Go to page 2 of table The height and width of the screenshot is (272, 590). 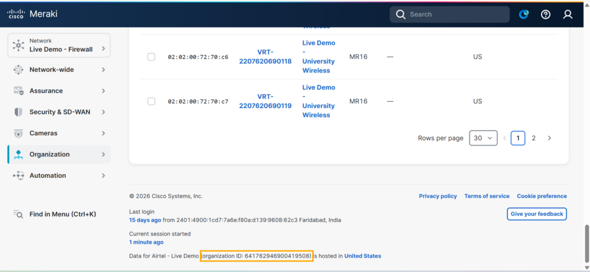[x=534, y=138]
